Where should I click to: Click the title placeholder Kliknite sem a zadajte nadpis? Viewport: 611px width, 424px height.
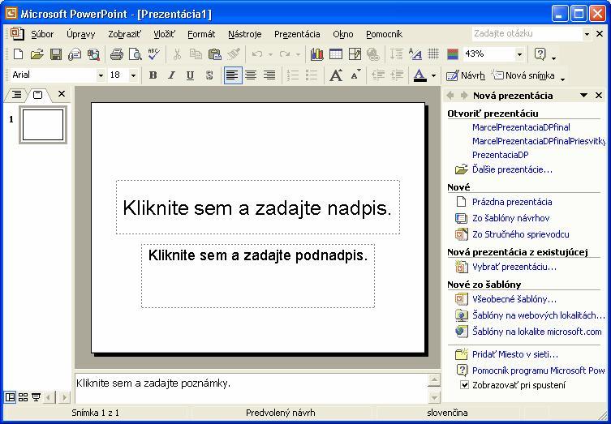[257, 207]
